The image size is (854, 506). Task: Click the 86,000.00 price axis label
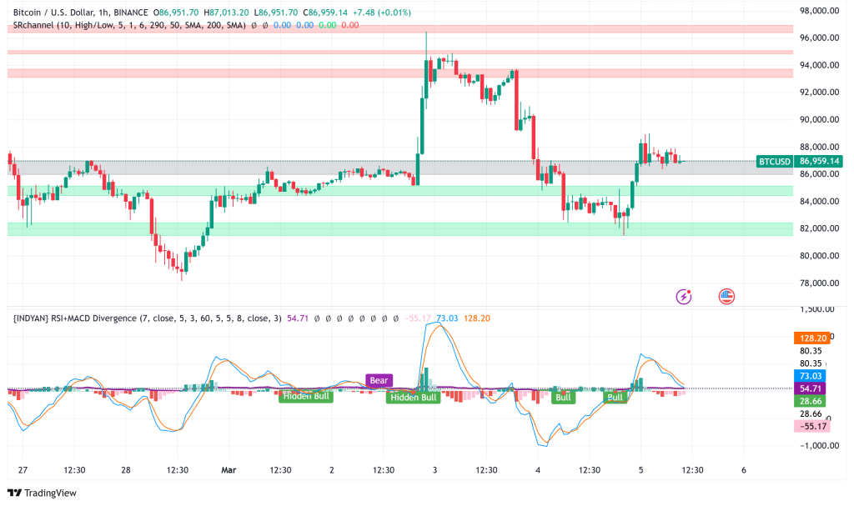819,173
